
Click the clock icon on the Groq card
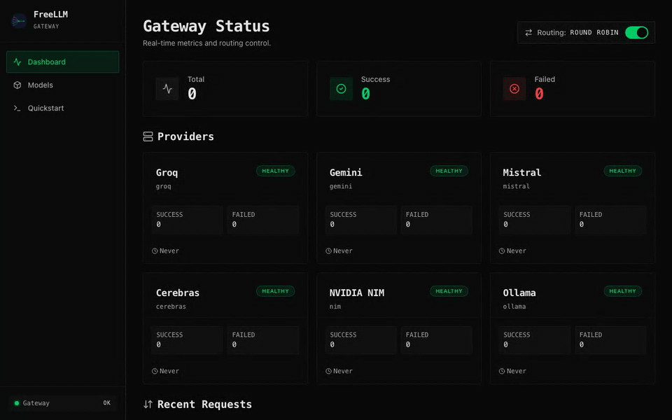(155, 250)
